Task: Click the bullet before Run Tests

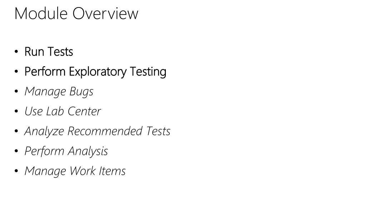Action: (x=16, y=52)
